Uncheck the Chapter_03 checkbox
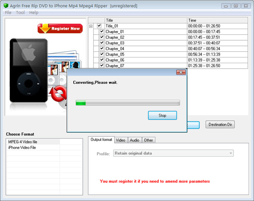Screen dimensions: 254x201 (x=102, y=43)
